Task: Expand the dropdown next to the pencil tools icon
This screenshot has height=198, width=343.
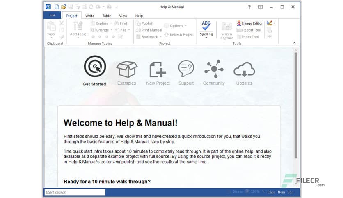Action: point(275,23)
